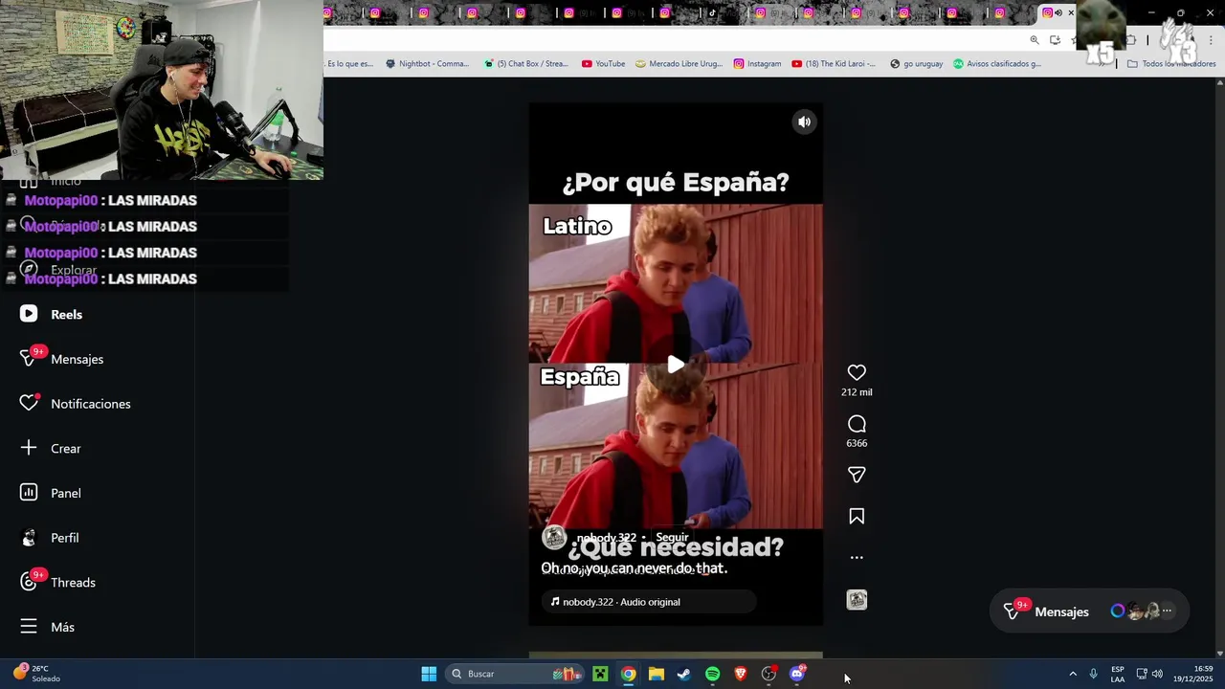Open comments on the reel
Image resolution: width=1225 pixels, height=689 pixels.
click(x=857, y=424)
